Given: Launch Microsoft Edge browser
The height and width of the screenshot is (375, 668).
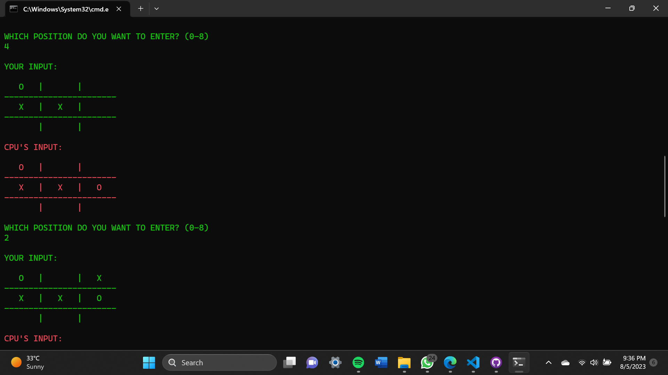Looking at the screenshot, I should pyautogui.click(x=450, y=362).
